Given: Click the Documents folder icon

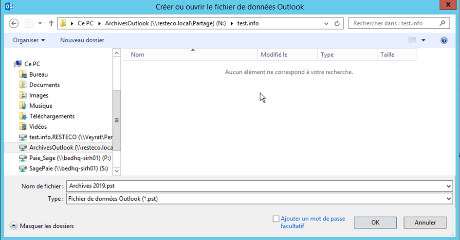Looking at the screenshot, I should pos(23,85).
